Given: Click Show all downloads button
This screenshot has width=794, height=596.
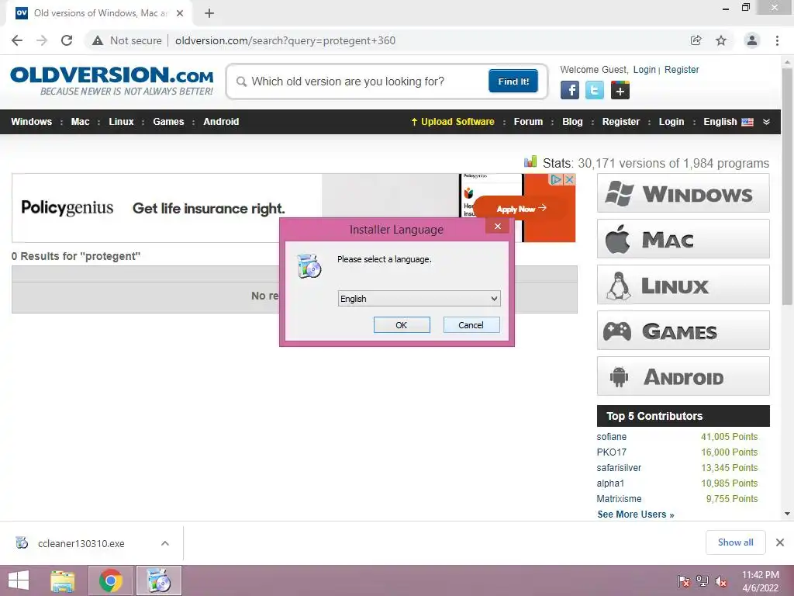Looking at the screenshot, I should [735, 542].
